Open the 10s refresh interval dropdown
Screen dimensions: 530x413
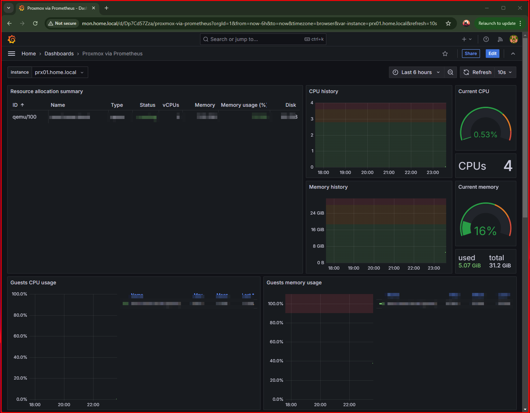(x=505, y=72)
